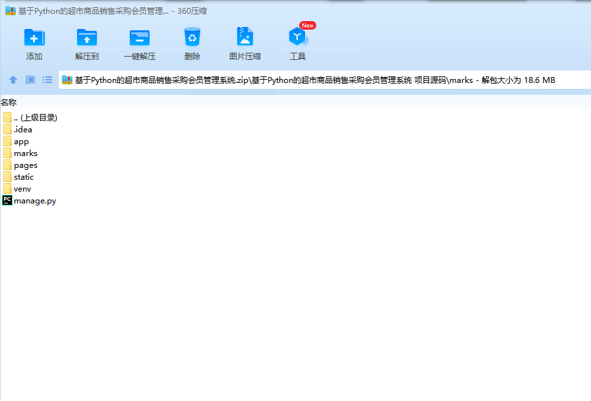Screen dimensions: 591x401
Task: Click the 一键解压 one-click extract icon
Action: (140, 38)
